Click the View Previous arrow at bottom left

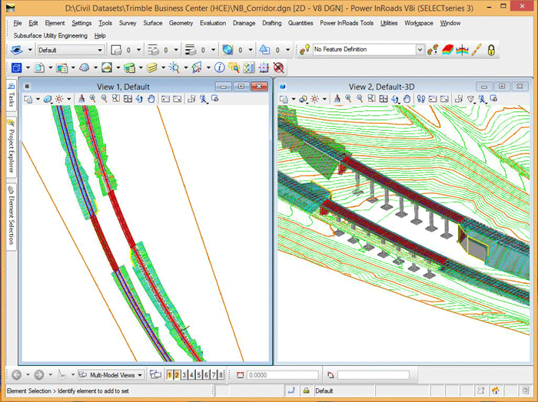pos(18,375)
